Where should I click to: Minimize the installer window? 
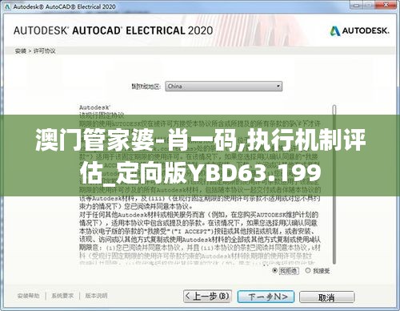tap(357, 6)
